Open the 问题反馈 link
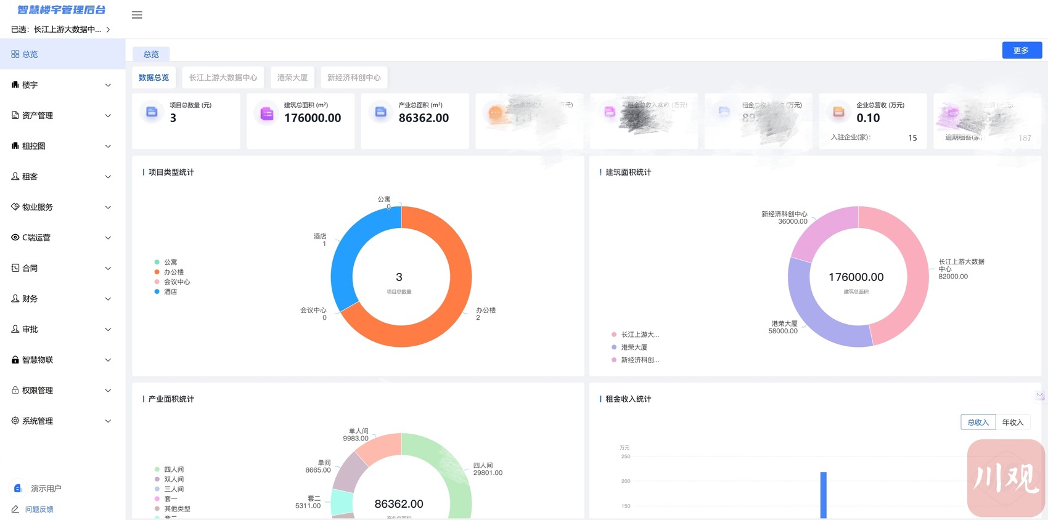This screenshot has width=1048, height=520. (x=39, y=510)
